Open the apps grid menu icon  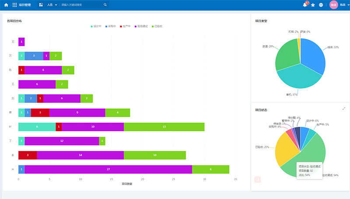click(x=15, y=5)
